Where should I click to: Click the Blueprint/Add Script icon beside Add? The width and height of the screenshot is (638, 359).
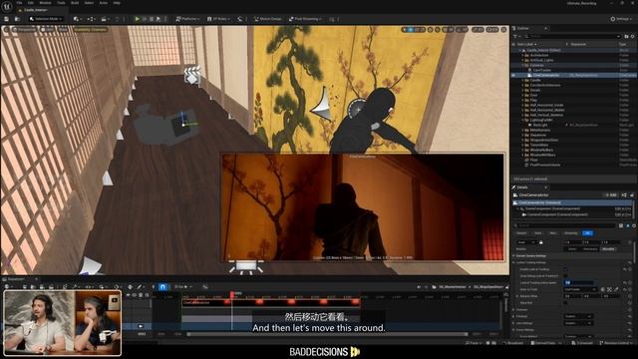(624, 195)
